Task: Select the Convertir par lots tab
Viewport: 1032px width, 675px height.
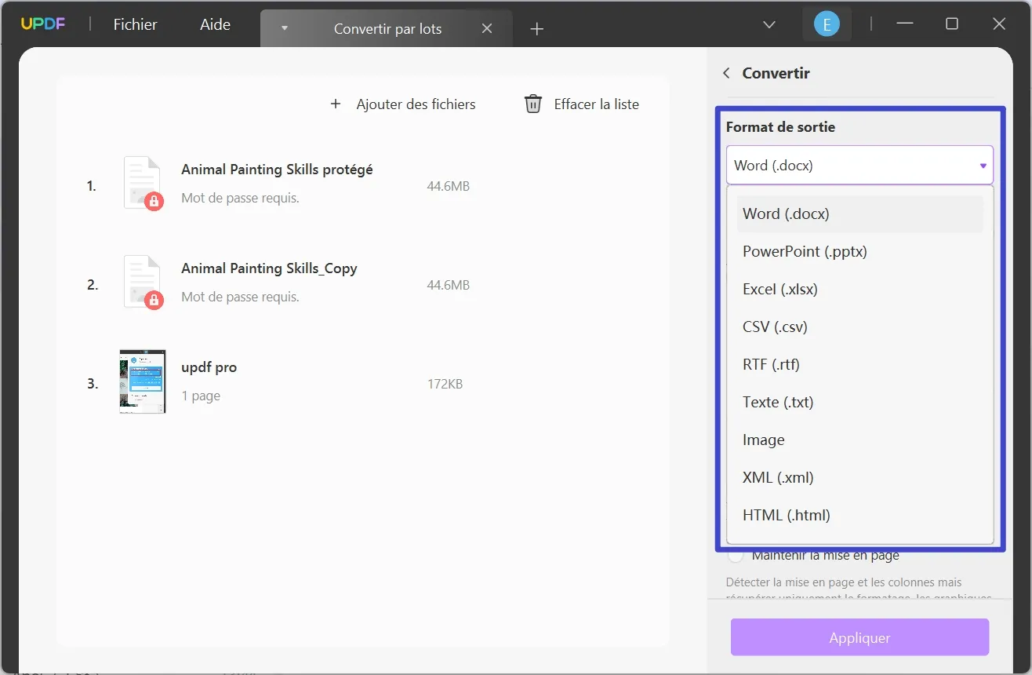Action: tap(387, 28)
